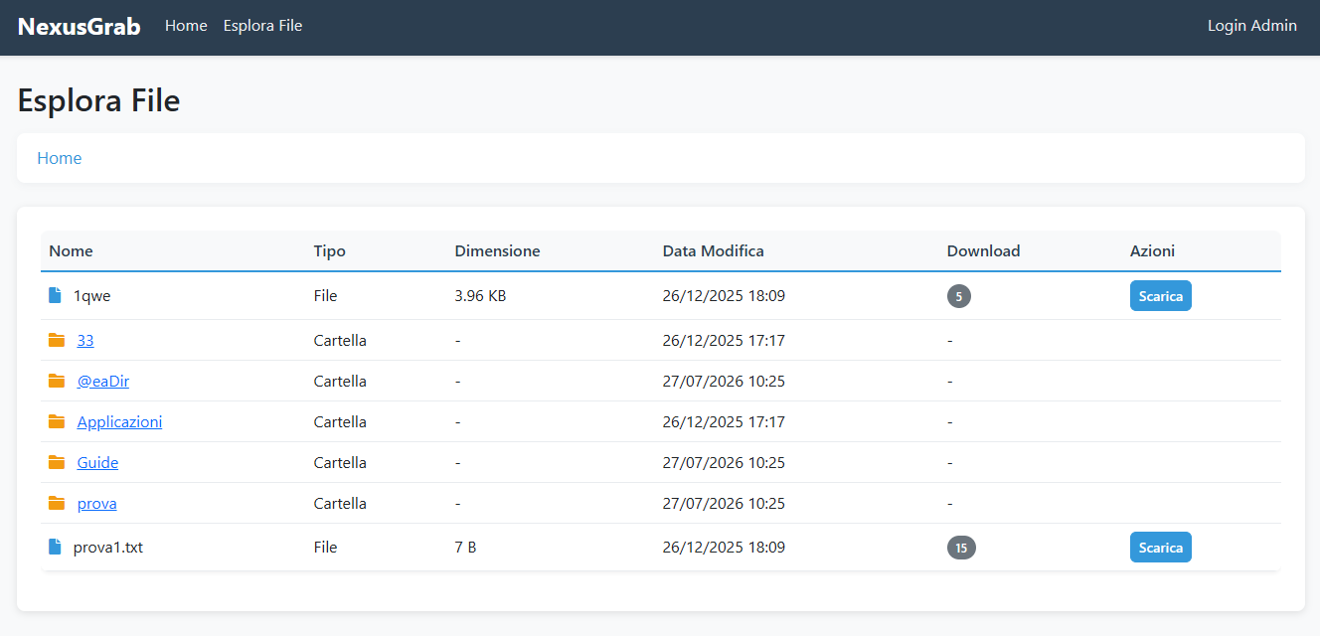This screenshot has width=1320, height=636.
Task: Click the folder icon beside Guide
Action: [x=57, y=462]
